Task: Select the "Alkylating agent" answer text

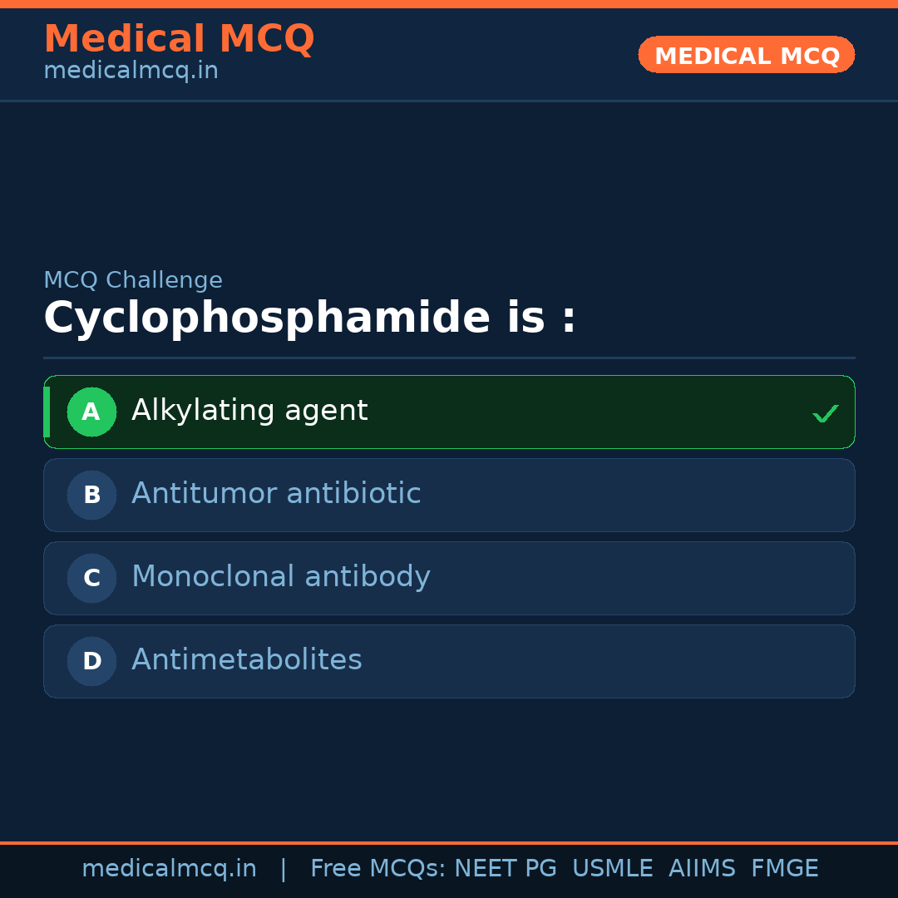Action: pyautogui.click(x=249, y=411)
